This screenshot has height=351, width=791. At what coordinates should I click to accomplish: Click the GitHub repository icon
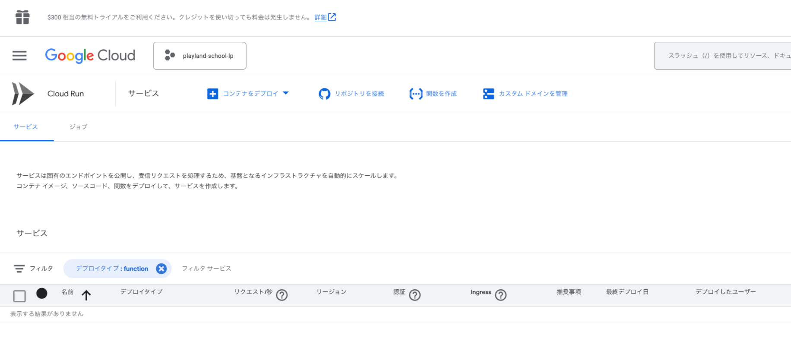point(324,94)
